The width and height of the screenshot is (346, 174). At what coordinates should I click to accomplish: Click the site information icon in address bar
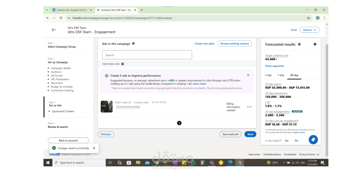coord(69,18)
